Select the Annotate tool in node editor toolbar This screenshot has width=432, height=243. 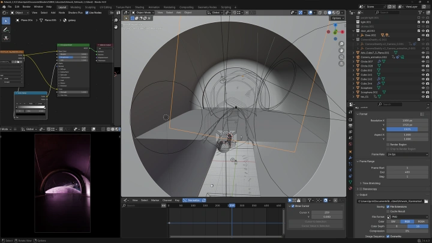coord(6,29)
